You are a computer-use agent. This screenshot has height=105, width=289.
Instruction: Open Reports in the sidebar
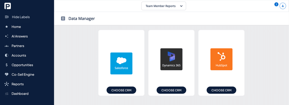point(18,84)
